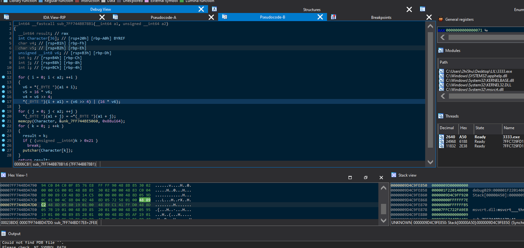Sort threads by State column header
Image resolution: width=524 pixels, height=248 pixels.
(487, 128)
